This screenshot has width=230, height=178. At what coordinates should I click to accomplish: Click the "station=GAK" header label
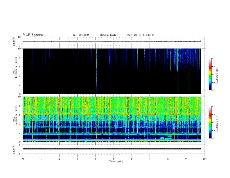click(108, 35)
